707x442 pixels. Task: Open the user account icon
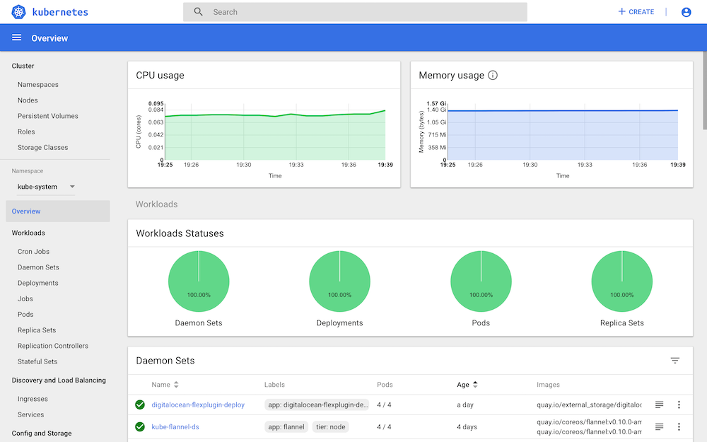tap(686, 11)
